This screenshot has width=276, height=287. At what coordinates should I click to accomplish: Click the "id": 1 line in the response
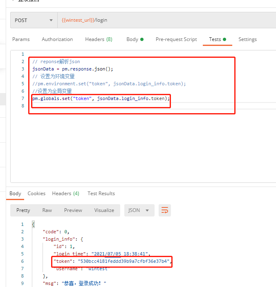pyautogui.click(x=64, y=246)
